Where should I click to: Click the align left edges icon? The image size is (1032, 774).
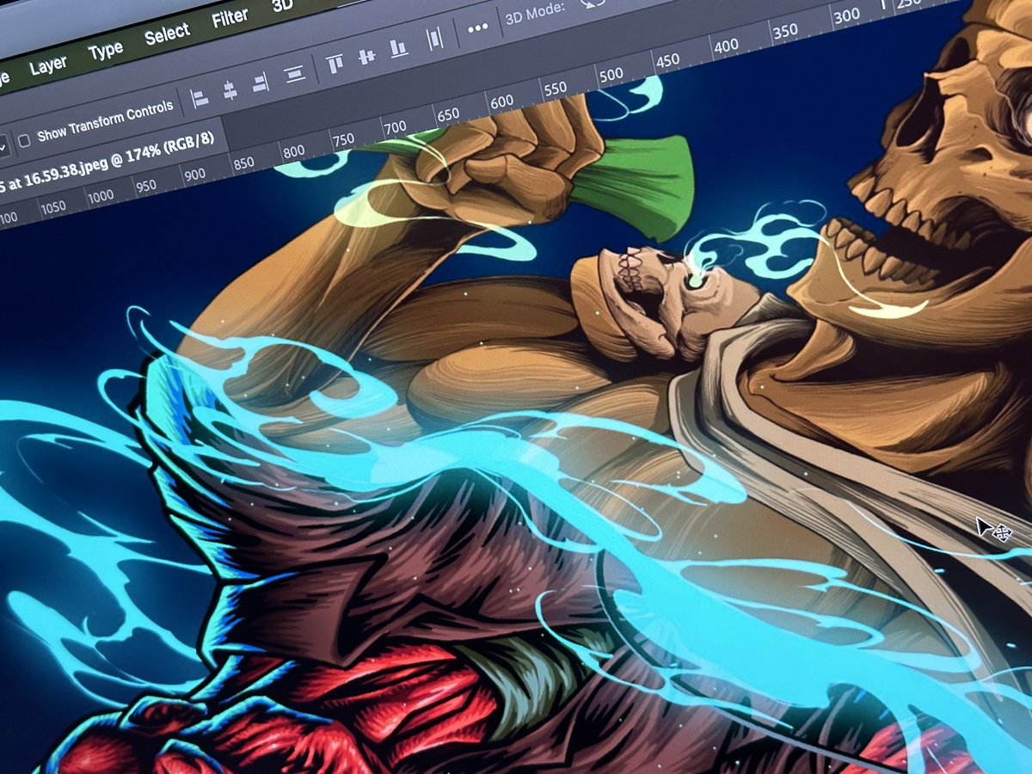200,98
